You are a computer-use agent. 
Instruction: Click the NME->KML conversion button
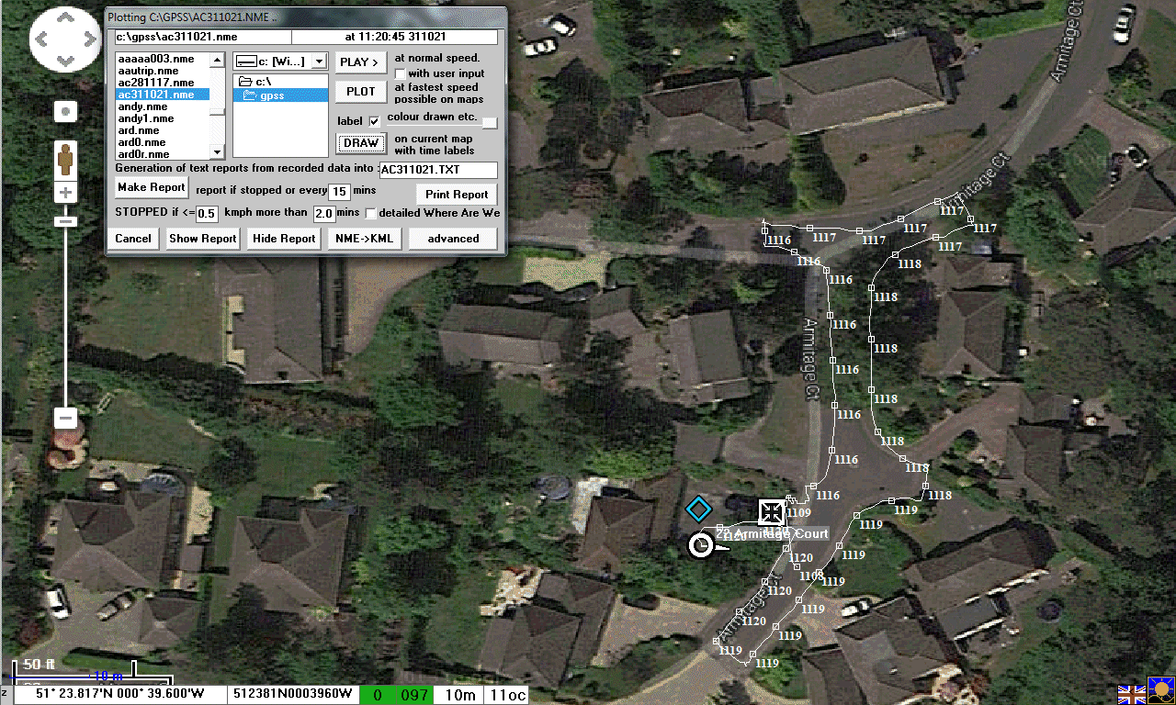364,239
